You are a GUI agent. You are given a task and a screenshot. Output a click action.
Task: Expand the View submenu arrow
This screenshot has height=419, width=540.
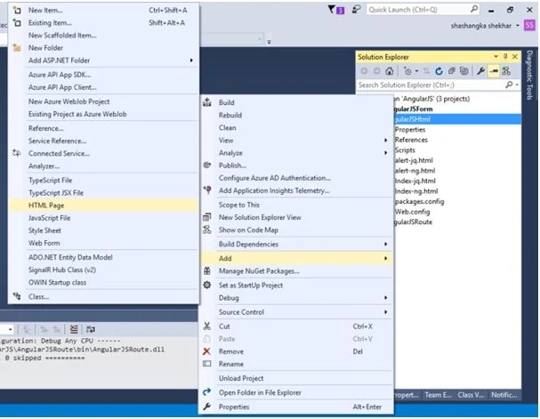(x=386, y=141)
